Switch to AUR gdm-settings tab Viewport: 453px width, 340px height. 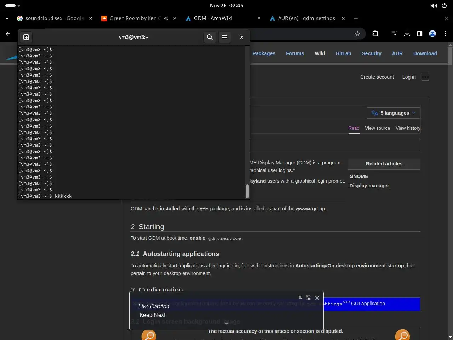(307, 18)
